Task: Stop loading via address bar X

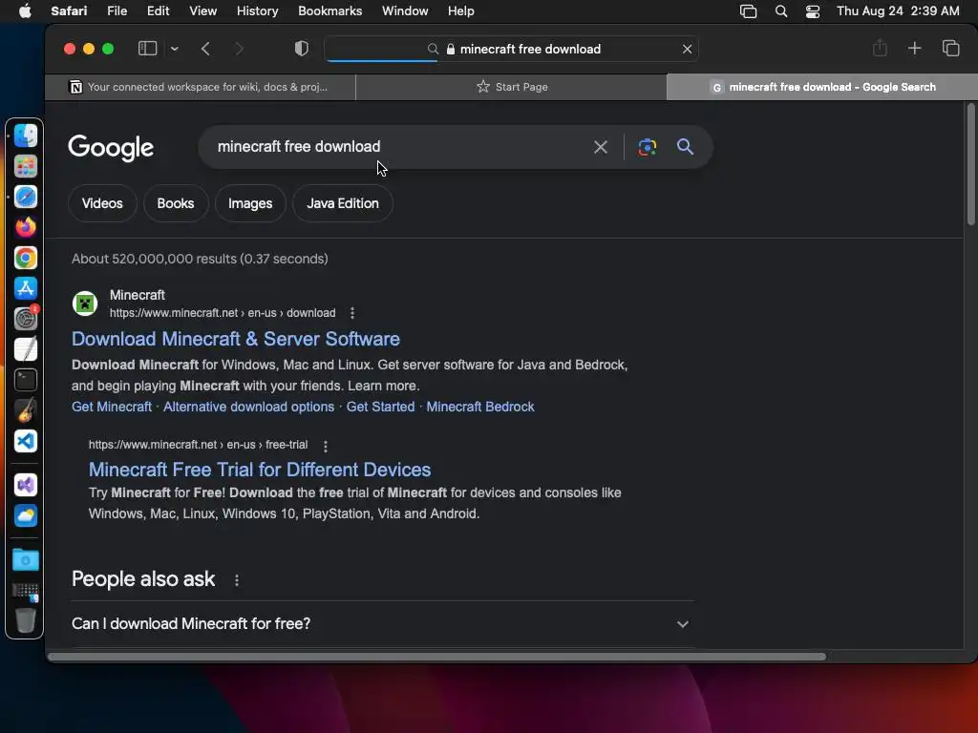Action: (x=687, y=49)
